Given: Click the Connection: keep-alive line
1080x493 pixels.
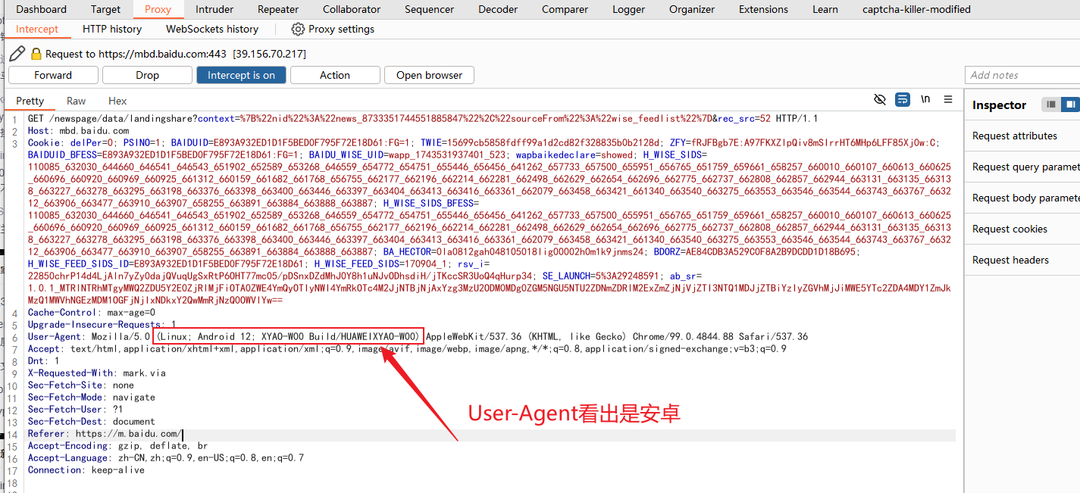Looking at the screenshot, I should click(x=86, y=470).
